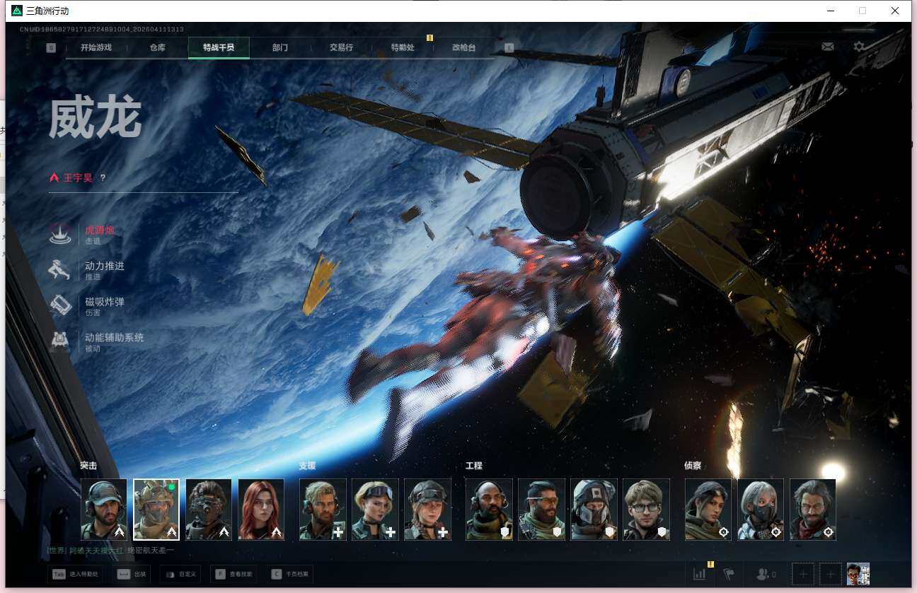Open the 交易行 tab
The height and width of the screenshot is (593, 917).
point(341,48)
